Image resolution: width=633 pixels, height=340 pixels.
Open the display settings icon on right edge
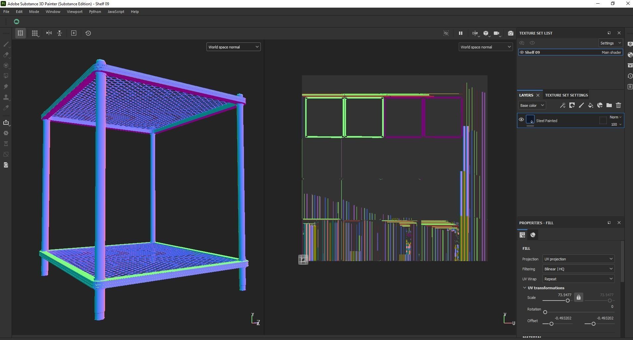click(x=630, y=44)
